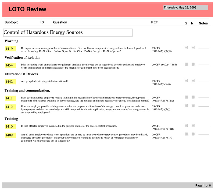Click the N column header
Image resolution: width=215 pixels, height=190 pixels.
click(192, 23)
